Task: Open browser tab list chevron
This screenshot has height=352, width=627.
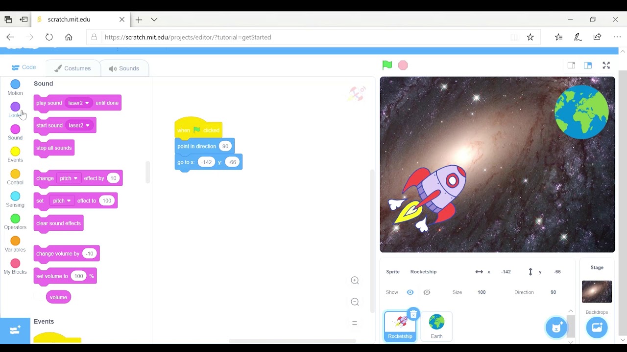Action: (x=154, y=20)
